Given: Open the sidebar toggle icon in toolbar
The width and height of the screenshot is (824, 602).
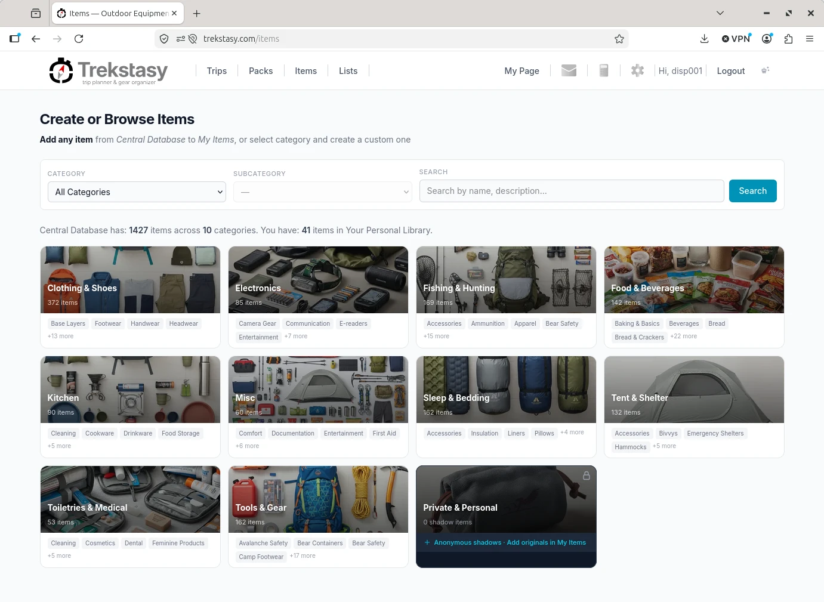Looking at the screenshot, I should click(15, 39).
